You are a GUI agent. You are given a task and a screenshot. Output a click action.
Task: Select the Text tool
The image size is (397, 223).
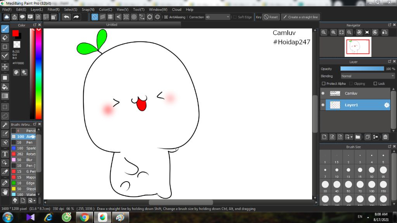(x=5, y=154)
